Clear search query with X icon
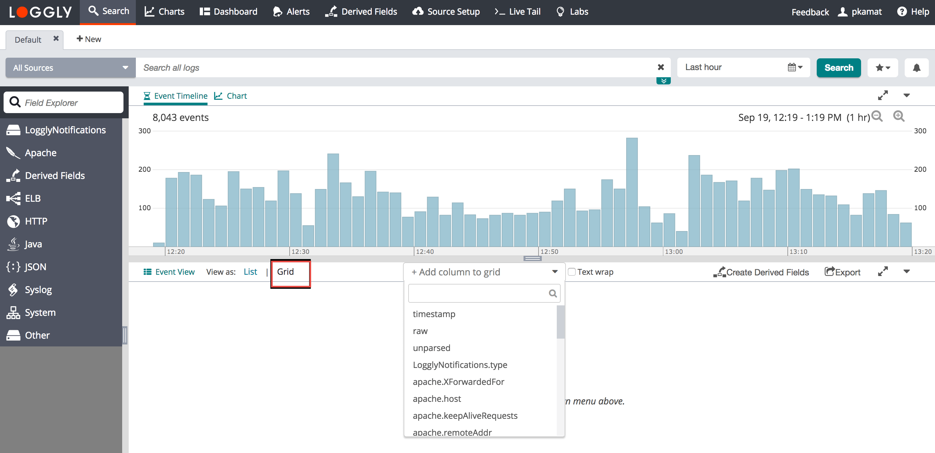 click(x=661, y=67)
